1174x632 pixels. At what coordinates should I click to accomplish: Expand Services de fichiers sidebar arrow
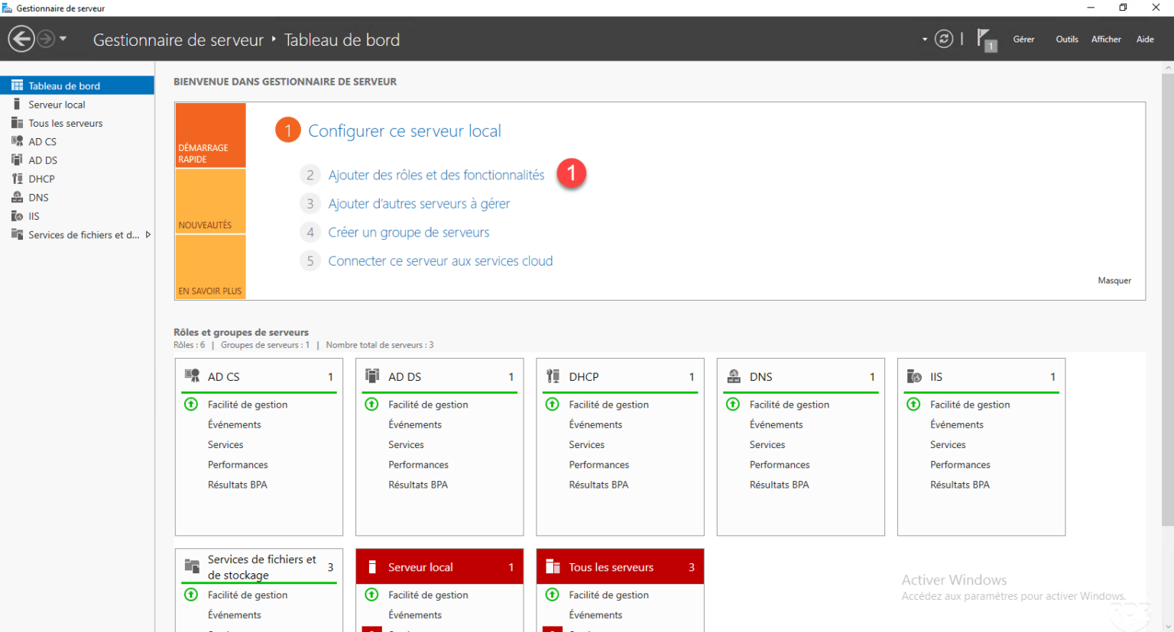click(148, 235)
